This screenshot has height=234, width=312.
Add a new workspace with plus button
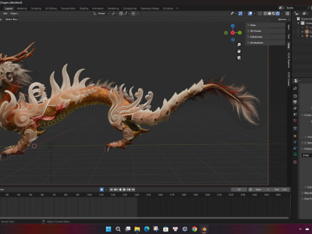[x=177, y=8]
